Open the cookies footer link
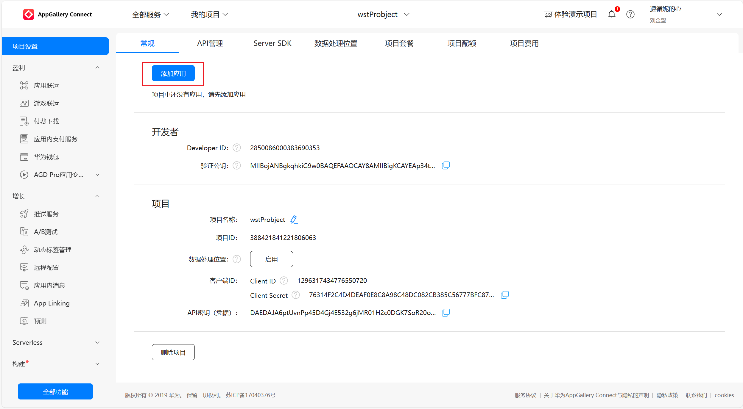Screen dimensions: 743x409 pos(724,395)
